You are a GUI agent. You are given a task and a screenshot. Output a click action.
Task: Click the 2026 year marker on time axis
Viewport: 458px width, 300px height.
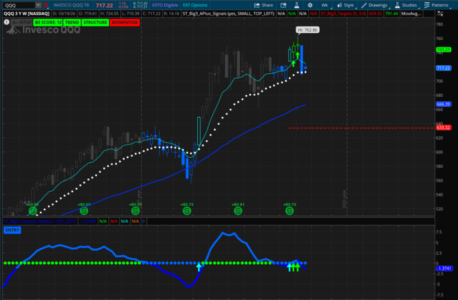[x=344, y=199]
